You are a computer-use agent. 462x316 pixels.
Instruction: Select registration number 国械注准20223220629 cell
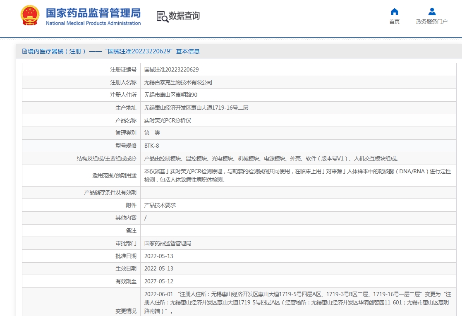[x=172, y=69]
